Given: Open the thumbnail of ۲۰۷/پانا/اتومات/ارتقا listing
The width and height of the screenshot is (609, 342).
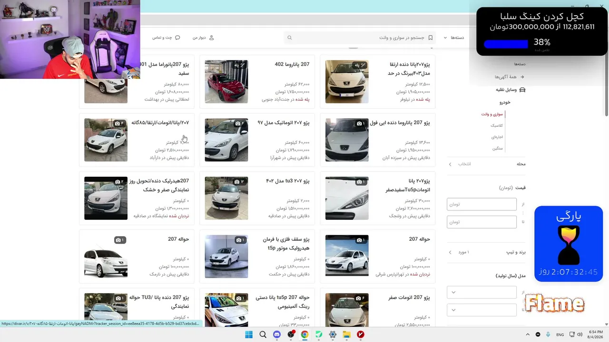Looking at the screenshot, I should (106, 140).
